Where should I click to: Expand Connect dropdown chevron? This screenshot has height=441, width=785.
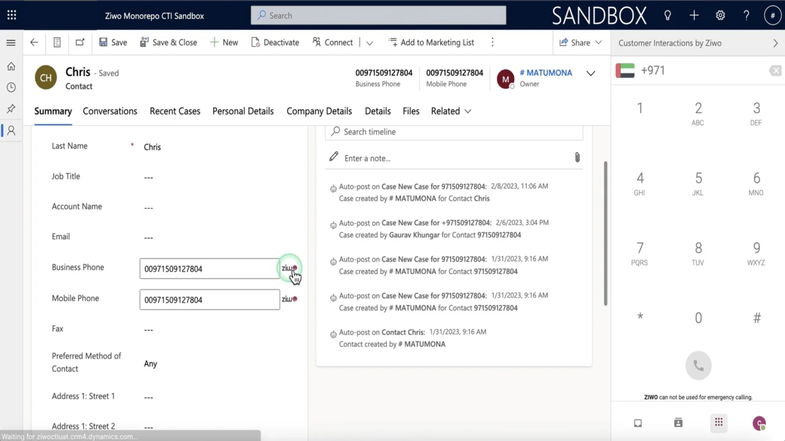pyautogui.click(x=369, y=43)
